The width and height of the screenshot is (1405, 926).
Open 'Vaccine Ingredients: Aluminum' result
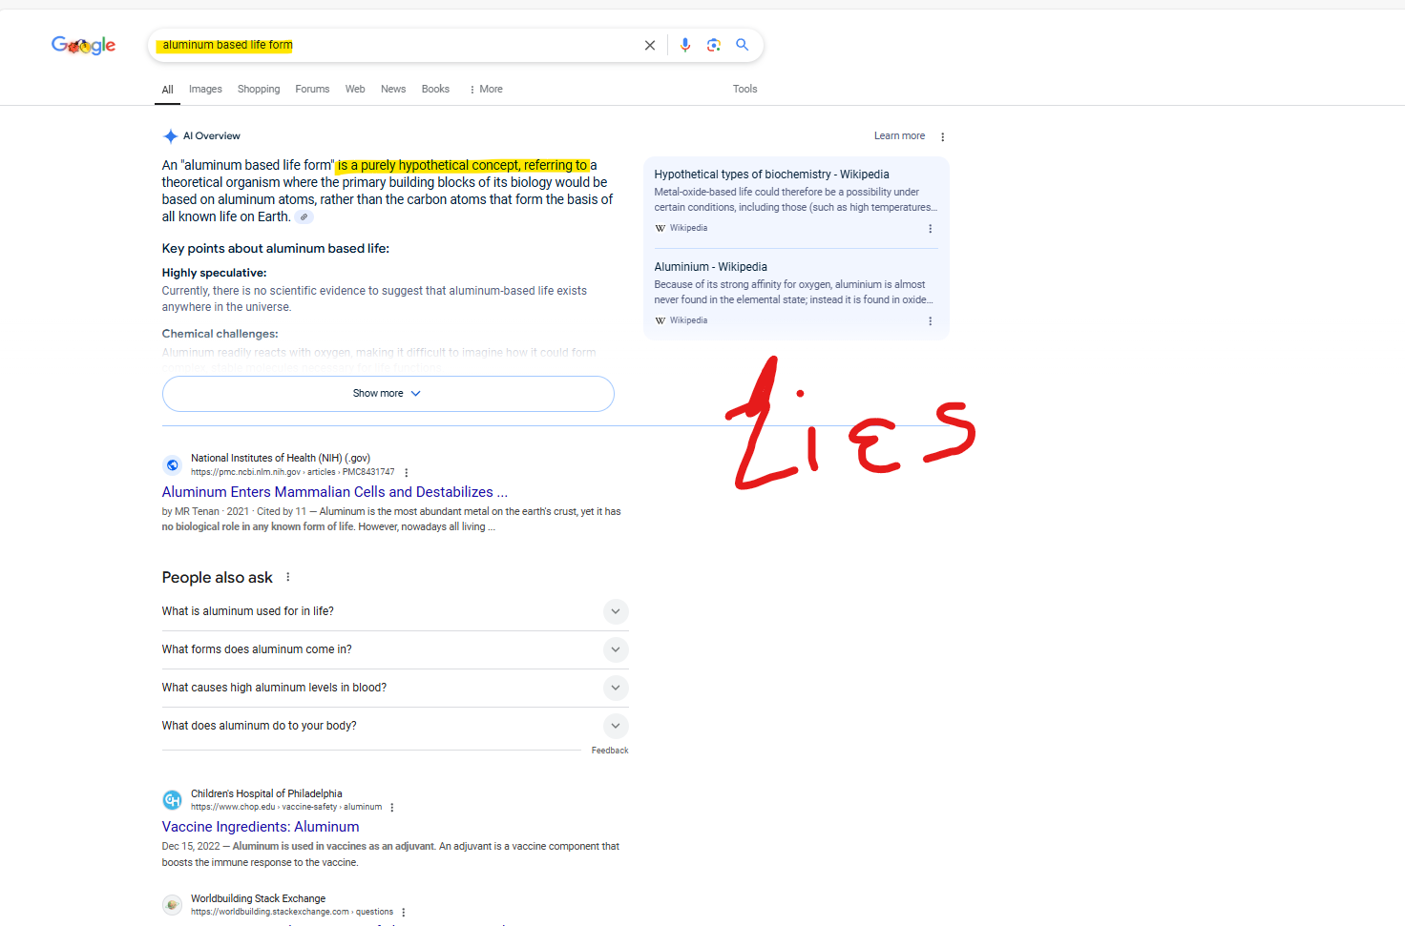(x=261, y=827)
